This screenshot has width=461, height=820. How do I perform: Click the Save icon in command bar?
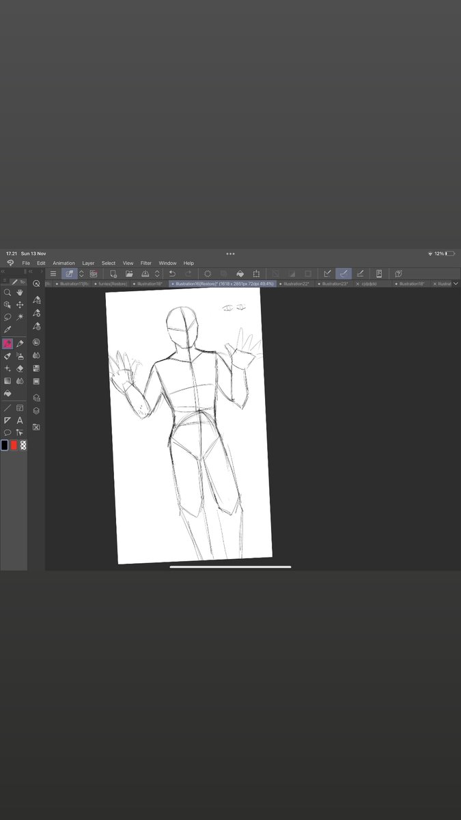[x=145, y=274]
